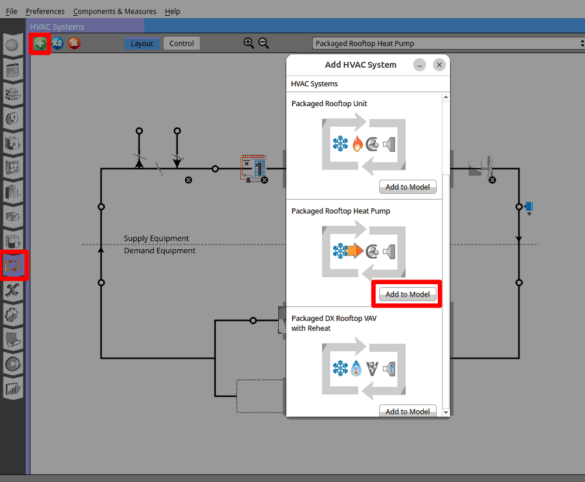
Task: Open the Results Summary chart tab
Action: [13, 387]
